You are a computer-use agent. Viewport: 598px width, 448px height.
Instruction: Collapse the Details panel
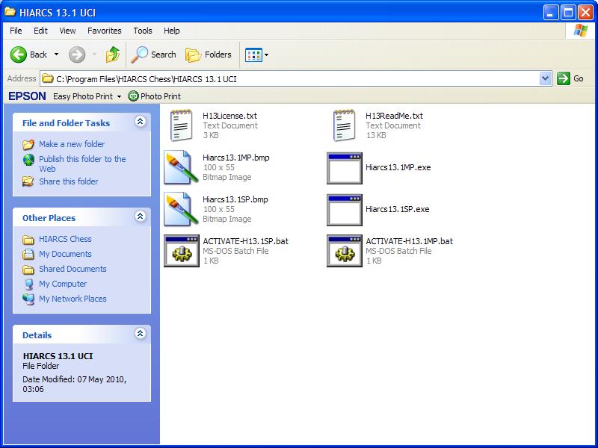pyautogui.click(x=140, y=334)
